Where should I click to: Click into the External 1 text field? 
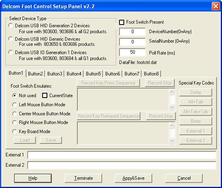coord(122,155)
